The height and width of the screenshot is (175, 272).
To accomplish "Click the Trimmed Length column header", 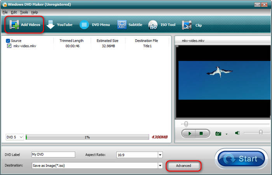I will click(x=71, y=40).
